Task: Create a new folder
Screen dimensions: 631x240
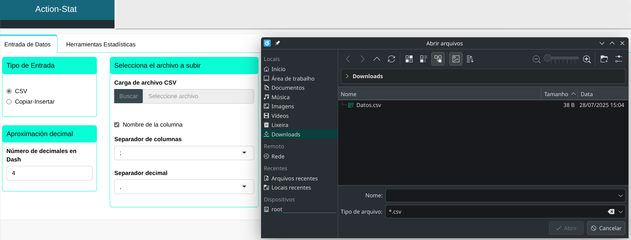Action: click(604, 59)
